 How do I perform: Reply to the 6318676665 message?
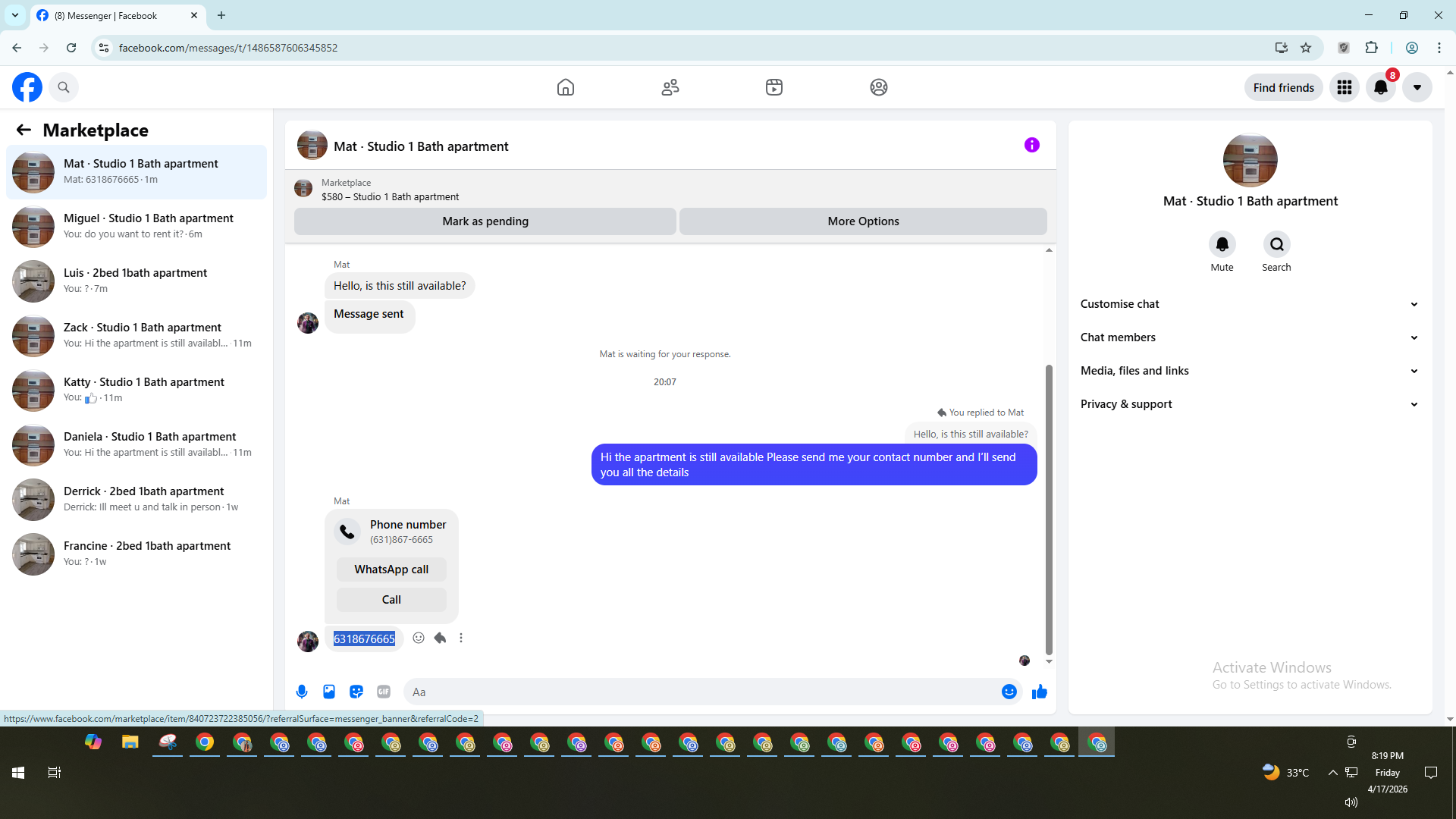440,638
